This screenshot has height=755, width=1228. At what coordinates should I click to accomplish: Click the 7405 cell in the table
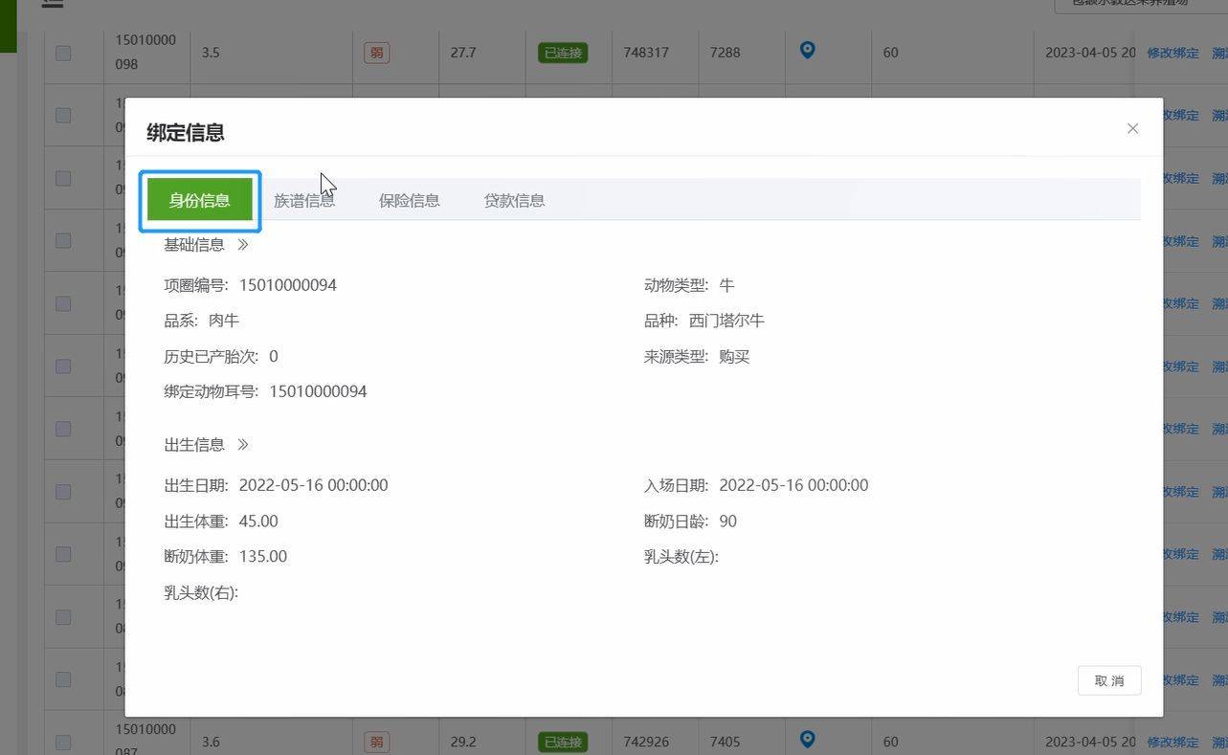click(x=725, y=742)
